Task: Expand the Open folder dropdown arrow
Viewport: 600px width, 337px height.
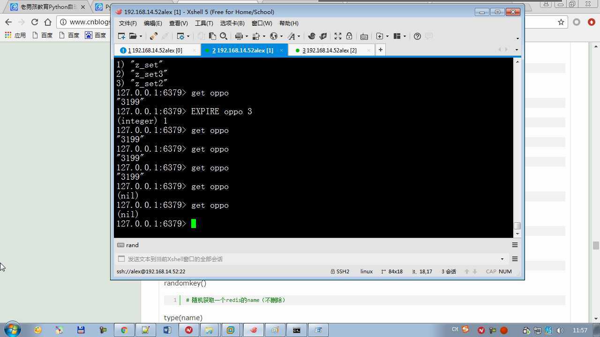Action: tap(141, 37)
